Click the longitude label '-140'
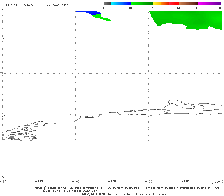This screenshot has width=224, height=196. [x=76, y=182]
